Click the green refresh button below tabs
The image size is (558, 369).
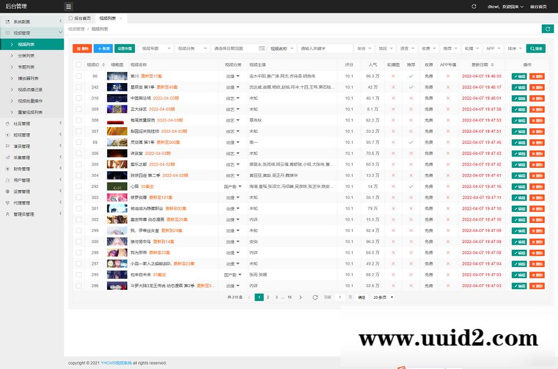[x=547, y=29]
